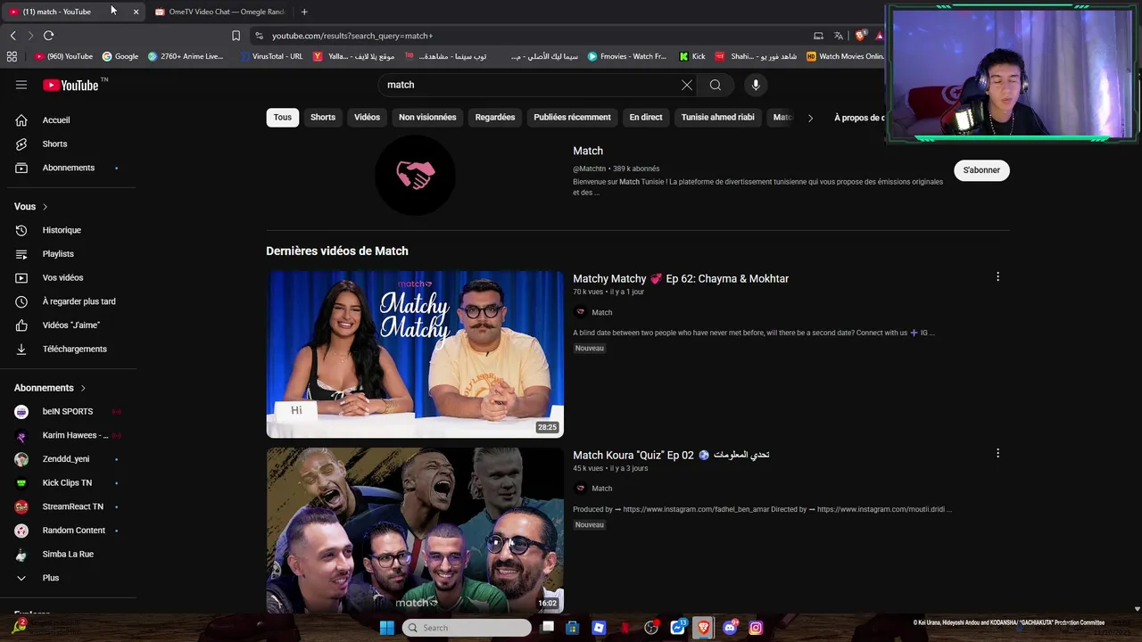Expand the Vous section chevron
The height and width of the screenshot is (642, 1142).
click(46, 207)
